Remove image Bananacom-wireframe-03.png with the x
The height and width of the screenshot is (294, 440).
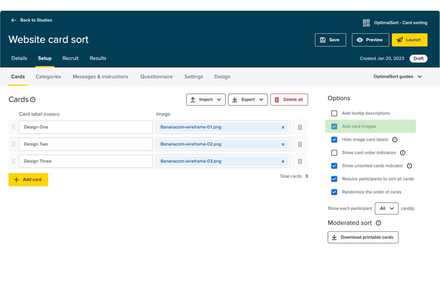(x=283, y=161)
